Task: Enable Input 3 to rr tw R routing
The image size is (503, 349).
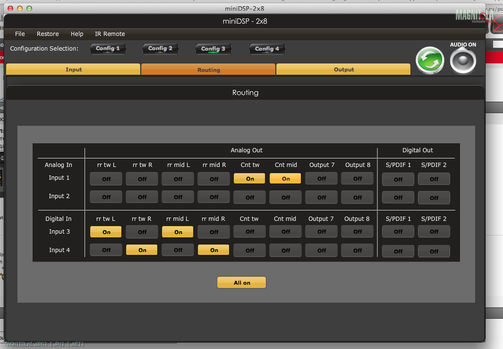Action: (142, 232)
